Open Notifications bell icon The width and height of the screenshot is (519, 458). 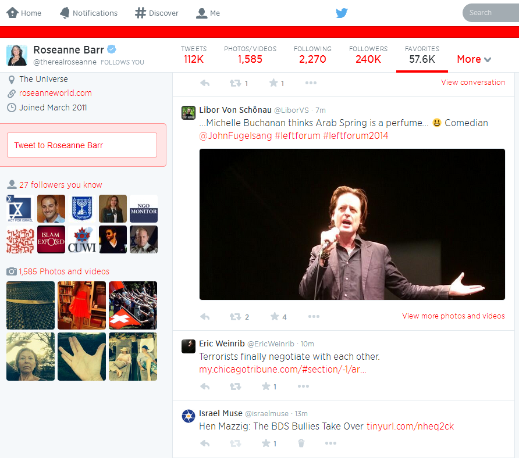point(65,13)
